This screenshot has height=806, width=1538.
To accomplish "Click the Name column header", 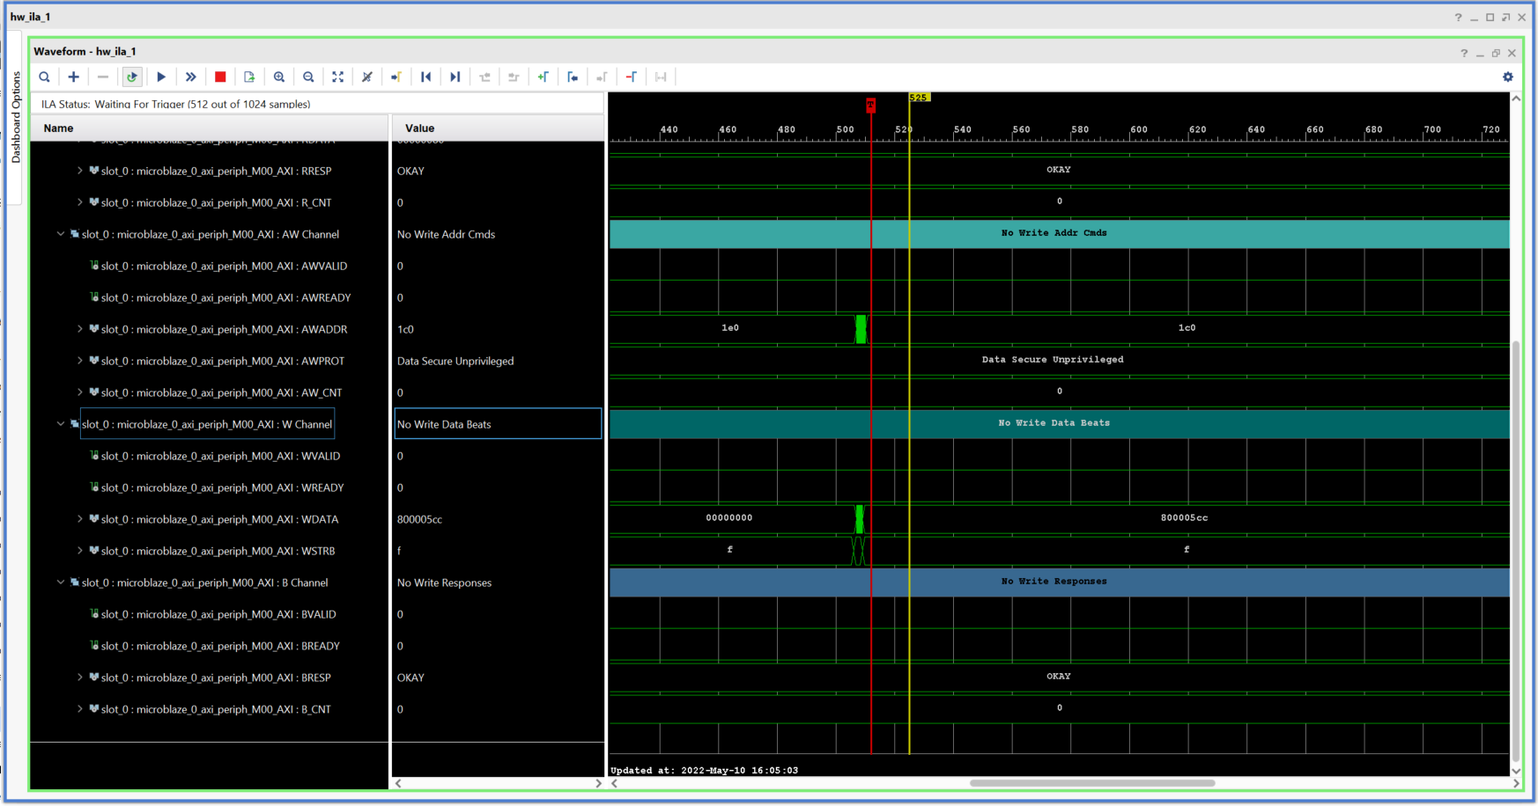I will point(210,128).
